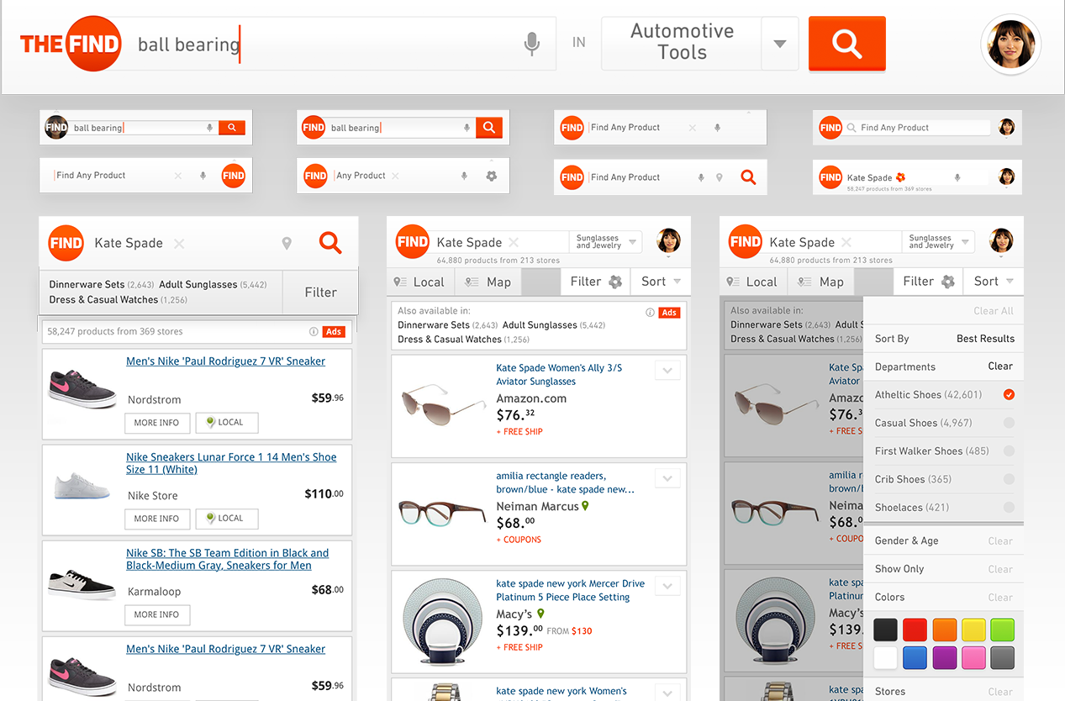Click the green location pin next to Macy's
The image size is (1065, 701).
tap(540, 614)
